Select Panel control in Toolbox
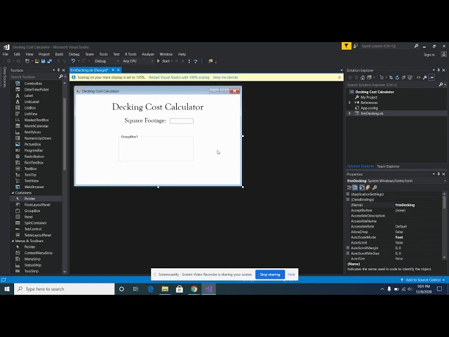 [x=28, y=217]
